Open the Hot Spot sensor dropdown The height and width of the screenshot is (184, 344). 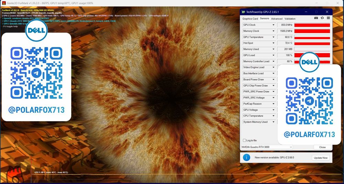coord(273,43)
